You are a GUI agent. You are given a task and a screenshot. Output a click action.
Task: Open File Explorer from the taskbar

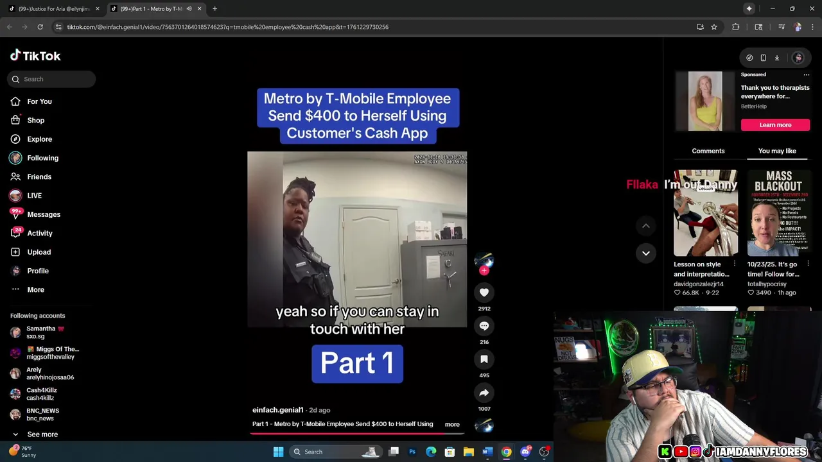pyautogui.click(x=469, y=452)
